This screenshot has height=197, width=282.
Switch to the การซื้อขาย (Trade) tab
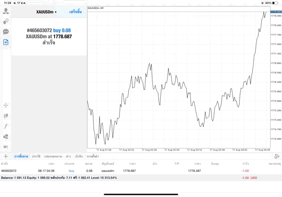pyautogui.click(x=21, y=156)
